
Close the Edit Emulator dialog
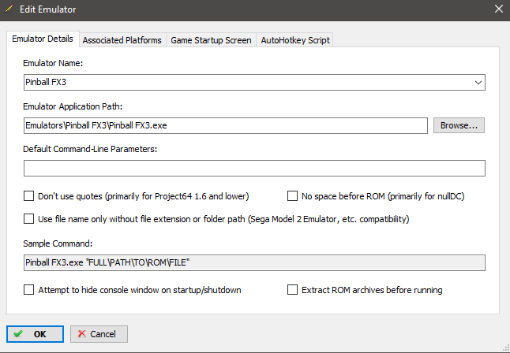coord(499,9)
